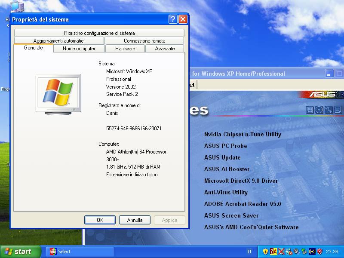344x258 pixels.
Task: Click the ASUS icon on the Select taskbar button
Action: [53, 252]
